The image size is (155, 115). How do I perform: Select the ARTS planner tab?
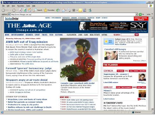[x=144, y=87]
